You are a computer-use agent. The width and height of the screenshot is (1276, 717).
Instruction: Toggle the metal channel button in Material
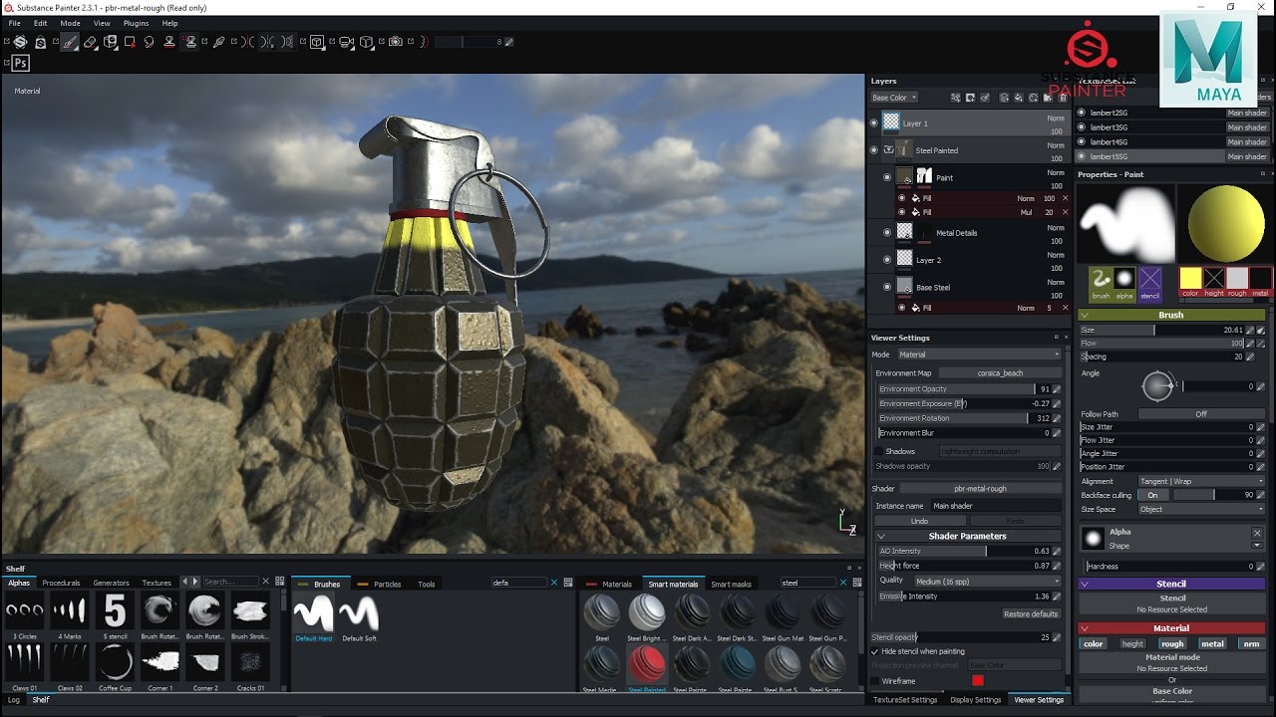1212,644
